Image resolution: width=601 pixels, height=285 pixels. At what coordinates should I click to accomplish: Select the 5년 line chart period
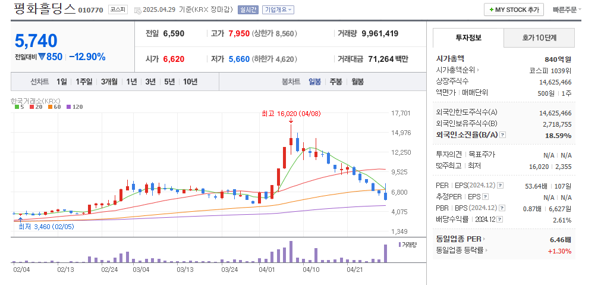[169, 82]
